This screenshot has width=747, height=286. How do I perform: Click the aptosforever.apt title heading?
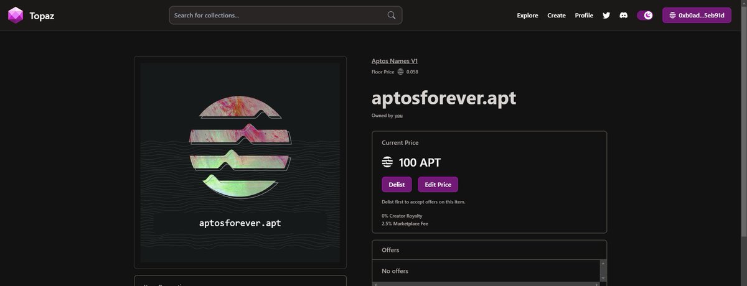(444, 98)
